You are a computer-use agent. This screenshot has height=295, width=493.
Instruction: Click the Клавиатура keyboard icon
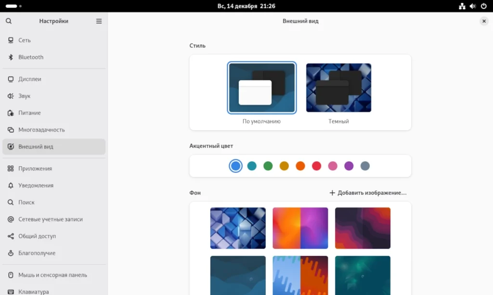[x=11, y=292]
